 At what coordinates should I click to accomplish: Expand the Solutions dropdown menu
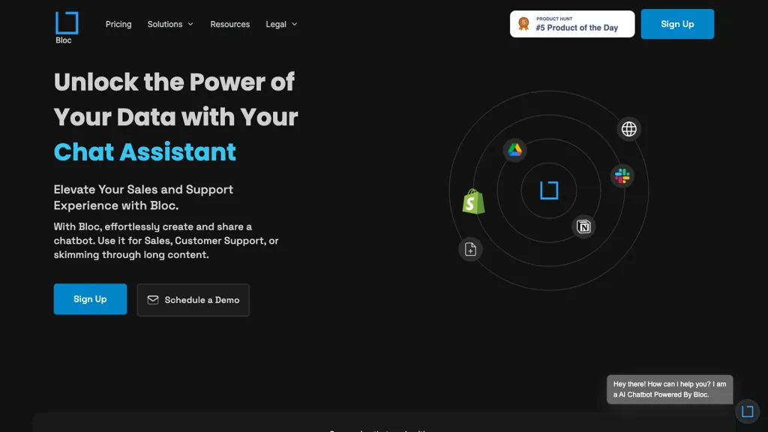point(169,24)
